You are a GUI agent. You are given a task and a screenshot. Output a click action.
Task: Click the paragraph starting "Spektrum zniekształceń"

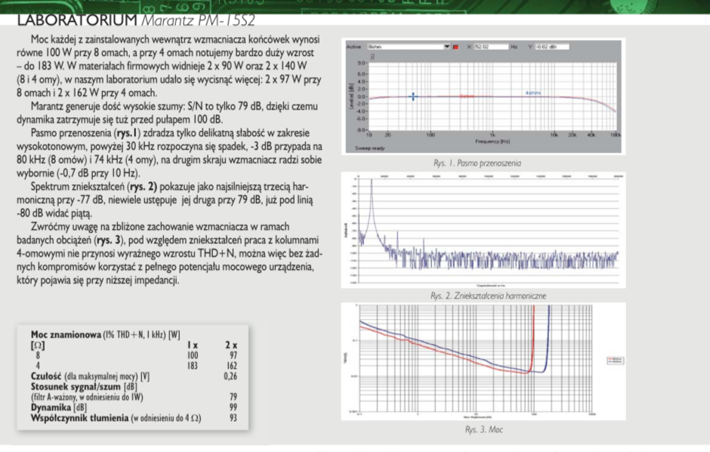(x=165, y=200)
